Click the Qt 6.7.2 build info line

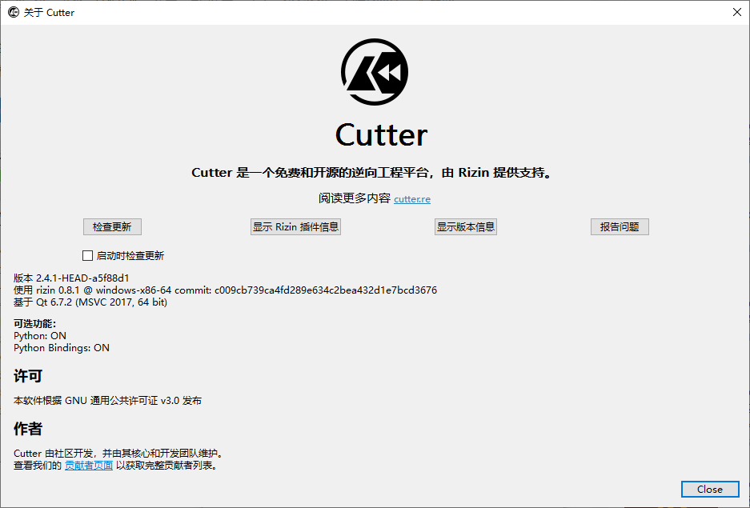coord(90,302)
